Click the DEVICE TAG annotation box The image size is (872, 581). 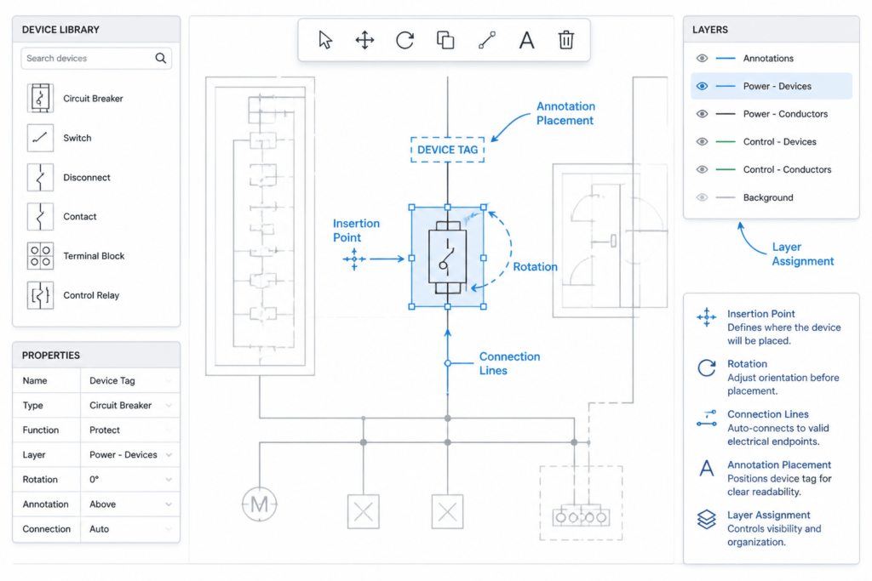click(x=448, y=150)
